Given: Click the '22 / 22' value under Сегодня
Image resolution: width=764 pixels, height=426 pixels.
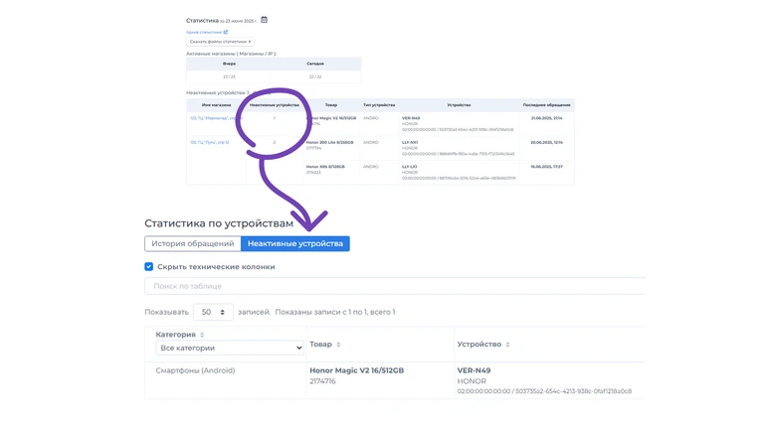Looking at the screenshot, I should pos(315,76).
